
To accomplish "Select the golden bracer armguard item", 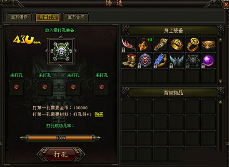I will [x=161, y=44].
